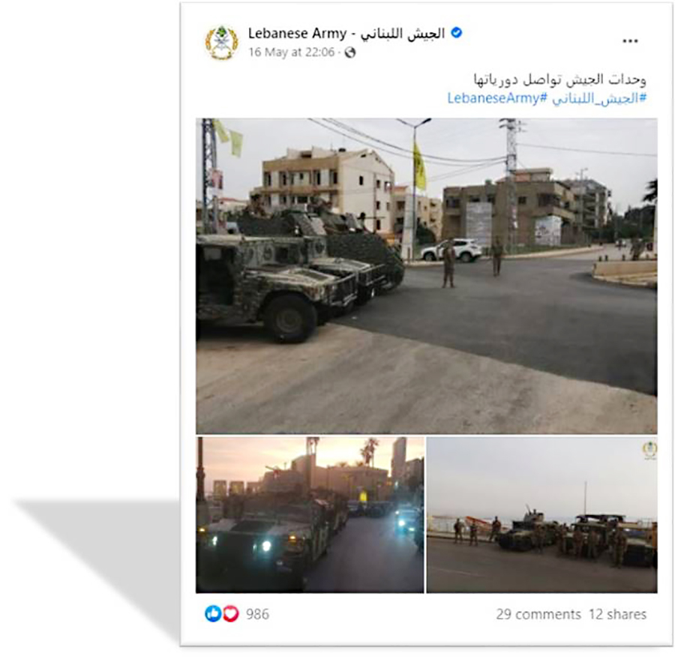
Task: Click the blue verified badge icon
Action: point(456,33)
